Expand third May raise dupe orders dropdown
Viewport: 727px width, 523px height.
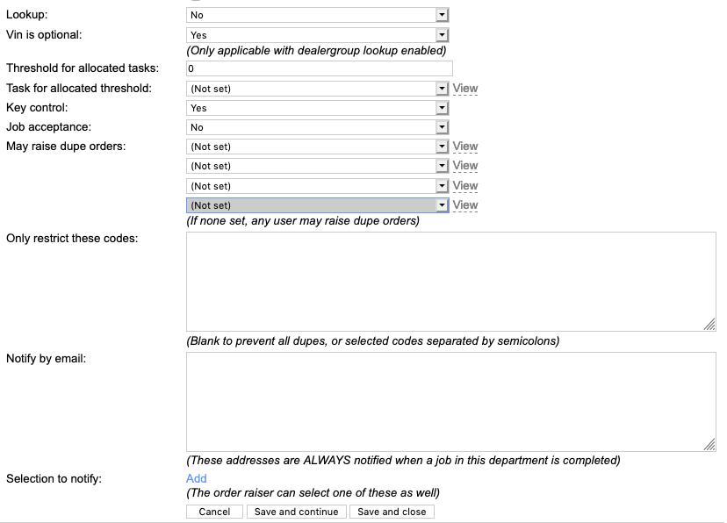(x=317, y=186)
